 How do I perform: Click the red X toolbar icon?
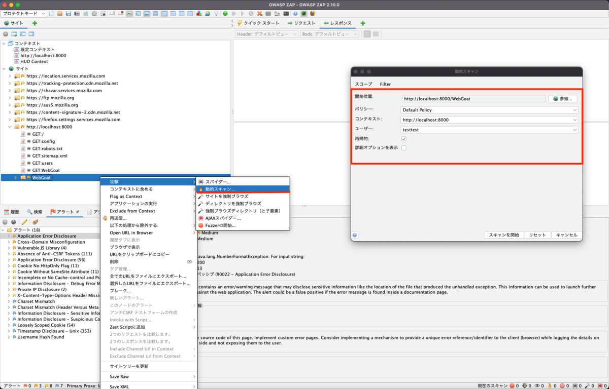pos(260,14)
